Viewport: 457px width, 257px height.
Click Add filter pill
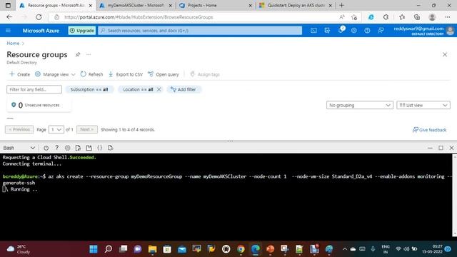184,89
